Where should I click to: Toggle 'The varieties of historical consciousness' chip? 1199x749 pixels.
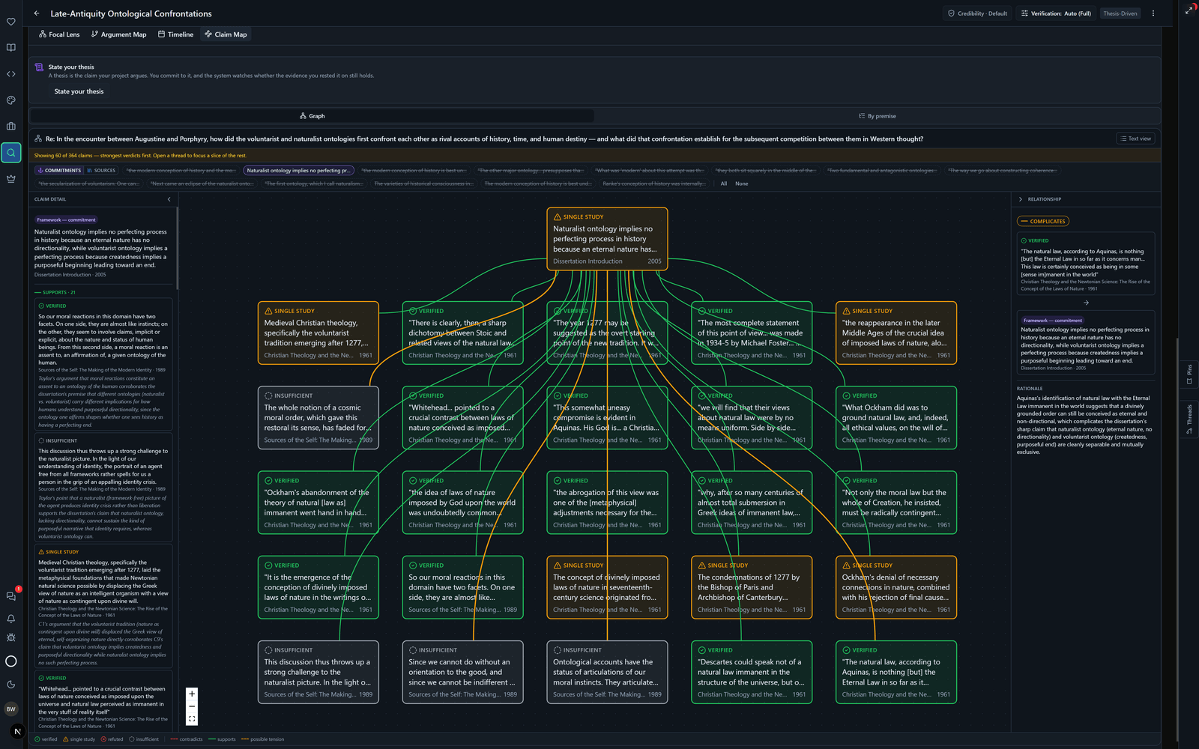click(423, 184)
